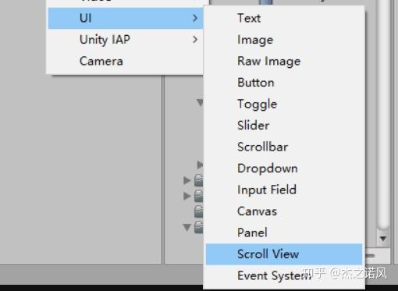This screenshot has width=398, height=291.
Task: Expand first folder with right-pointing arrow
Action: pyautogui.click(x=187, y=180)
